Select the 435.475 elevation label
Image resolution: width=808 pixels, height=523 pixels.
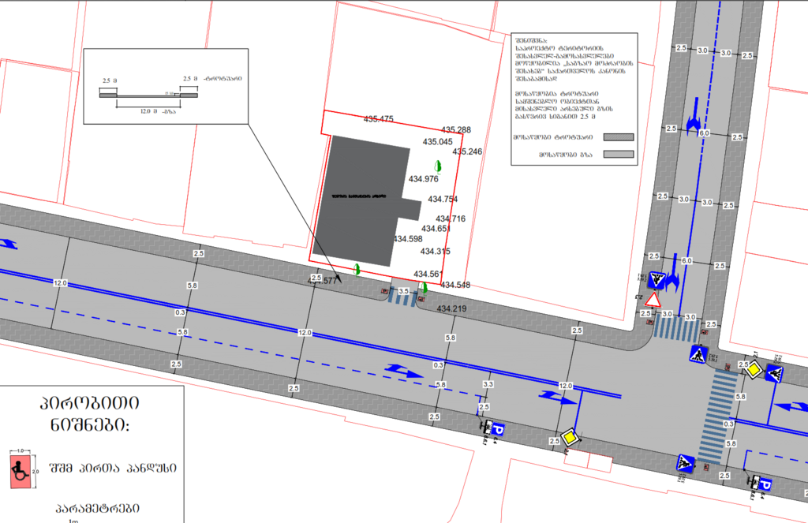click(x=378, y=119)
